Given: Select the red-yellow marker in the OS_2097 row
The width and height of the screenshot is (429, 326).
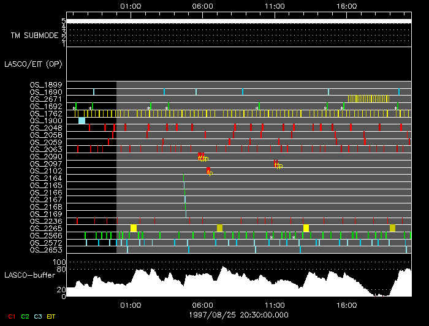Looking at the screenshot, I should click(278, 165).
